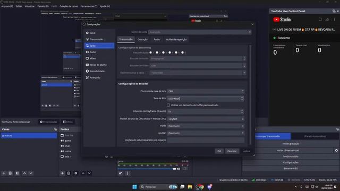Viewport: 340px width, 191px height.
Task: Open game channel three-dot options
Action: point(185,169)
